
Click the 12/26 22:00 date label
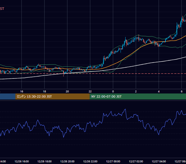tap(90, 162)
